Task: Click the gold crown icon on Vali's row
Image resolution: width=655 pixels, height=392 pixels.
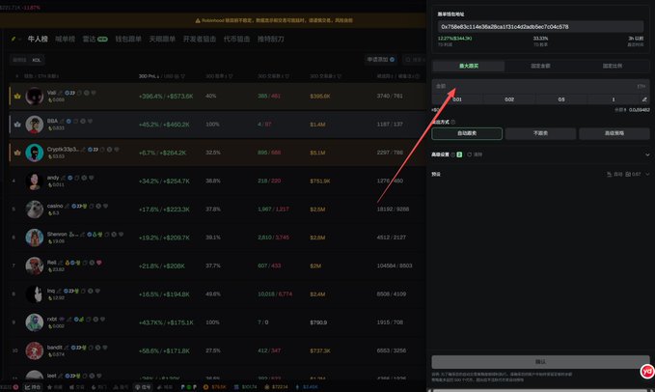Action: coord(17,97)
